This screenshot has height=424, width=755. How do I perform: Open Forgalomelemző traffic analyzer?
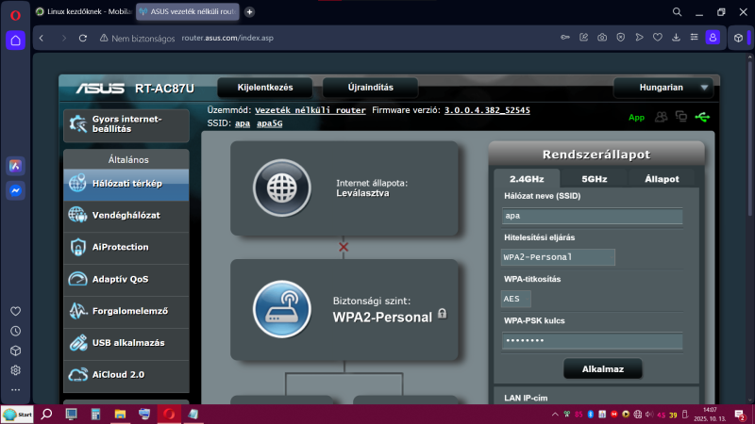pos(126,311)
